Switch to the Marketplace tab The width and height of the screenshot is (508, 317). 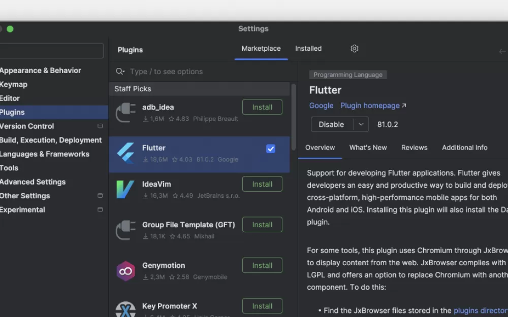[261, 49]
